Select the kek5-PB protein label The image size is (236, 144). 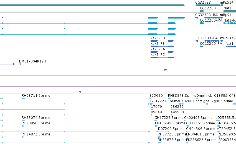click(158, 44)
